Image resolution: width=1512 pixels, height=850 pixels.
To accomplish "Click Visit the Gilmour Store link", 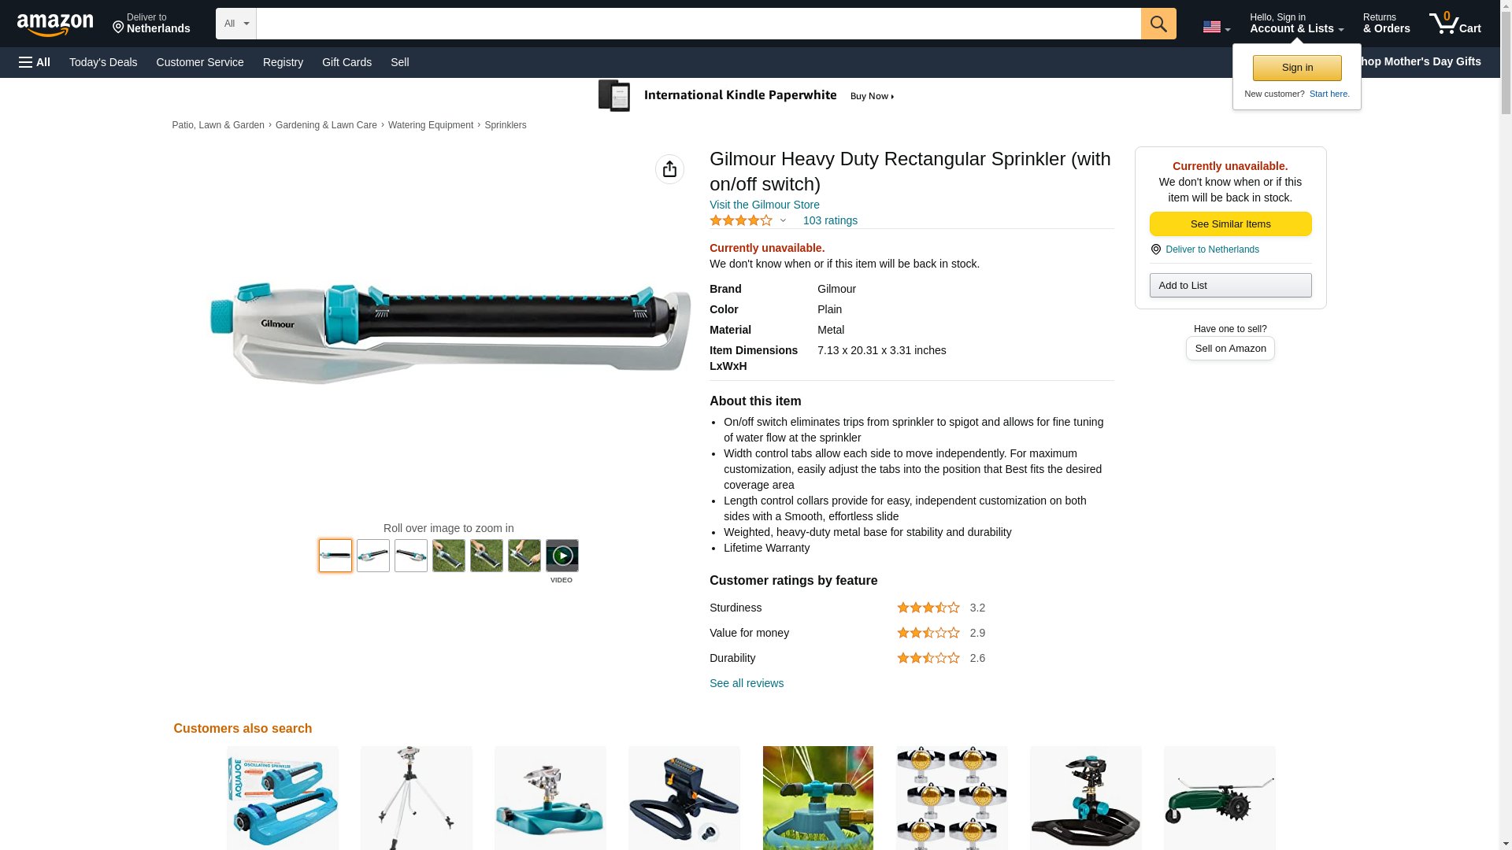I will click(x=764, y=205).
